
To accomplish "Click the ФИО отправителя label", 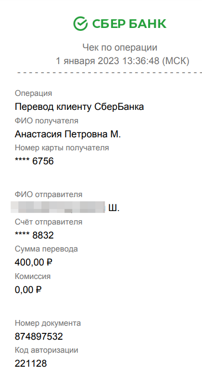I will click(49, 195).
